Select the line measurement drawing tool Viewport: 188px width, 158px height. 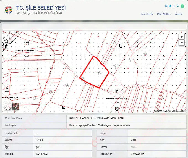click(x=6, y=36)
